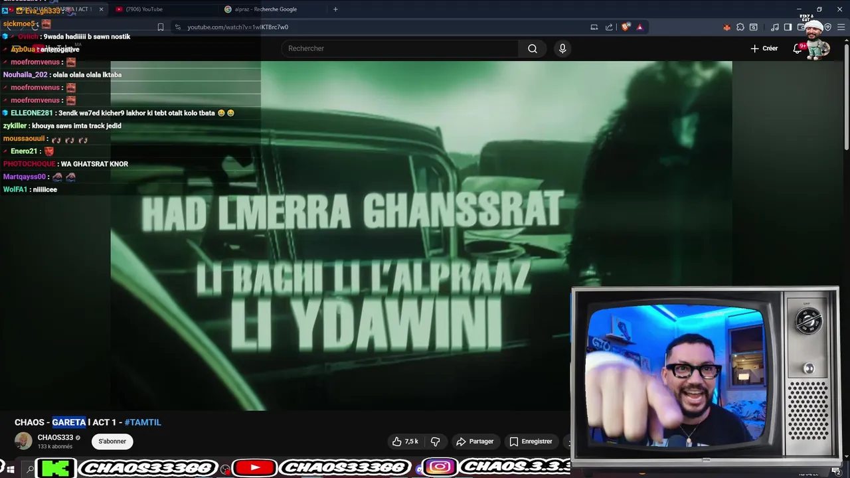This screenshot has height=478, width=850.
Task: Click chat message "niiiiicee" from WolFA1
Action: pos(45,190)
